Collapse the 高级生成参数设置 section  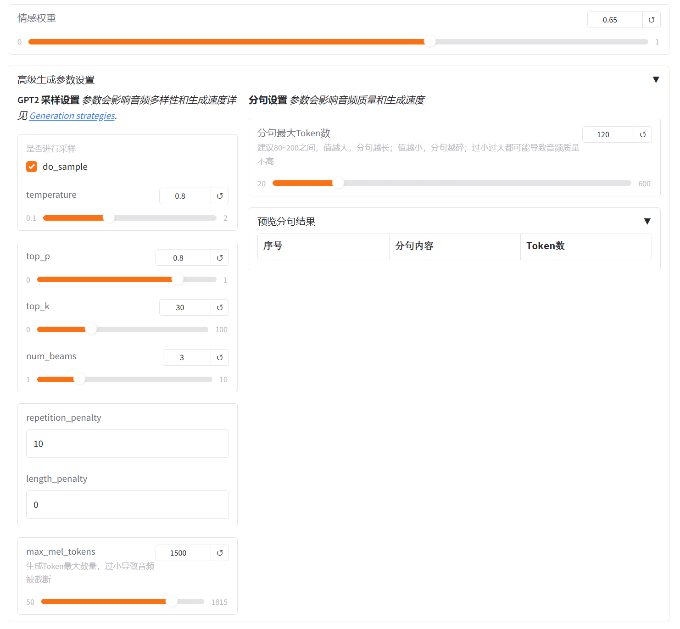click(656, 80)
